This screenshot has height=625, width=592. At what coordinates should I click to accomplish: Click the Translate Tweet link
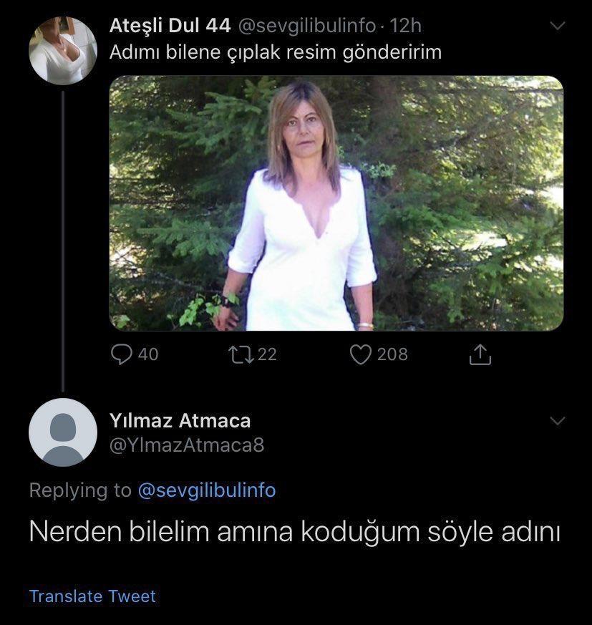coord(92,596)
